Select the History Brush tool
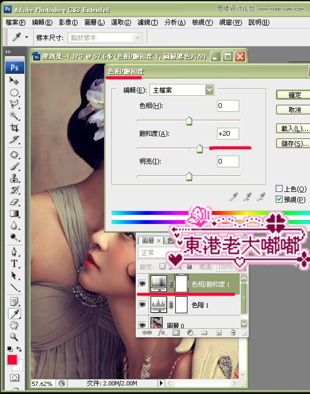The image size is (310, 394). [14, 190]
